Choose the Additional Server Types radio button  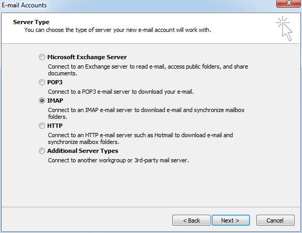click(x=42, y=151)
